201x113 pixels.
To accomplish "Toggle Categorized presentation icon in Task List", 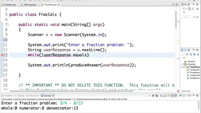I will [x=189, y=9].
